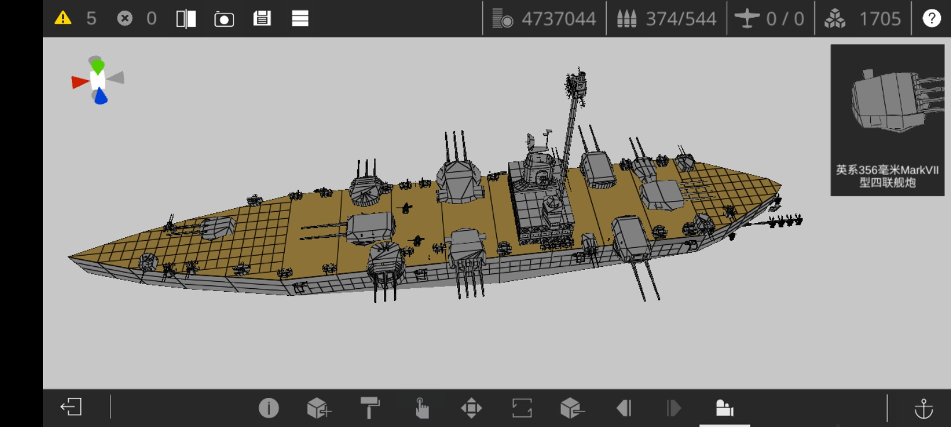Image resolution: width=951 pixels, height=427 pixels.
Task: Select the paint roller tool
Action: click(x=370, y=408)
